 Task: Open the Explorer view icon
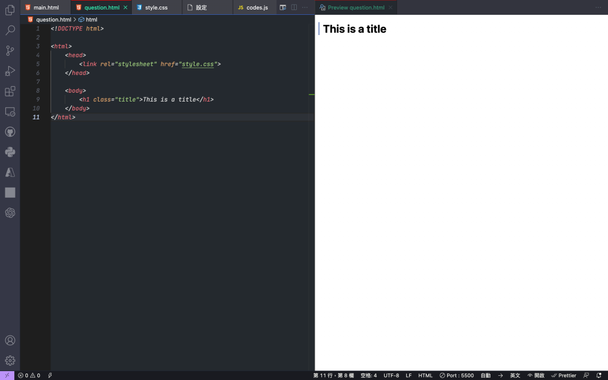tap(10, 10)
